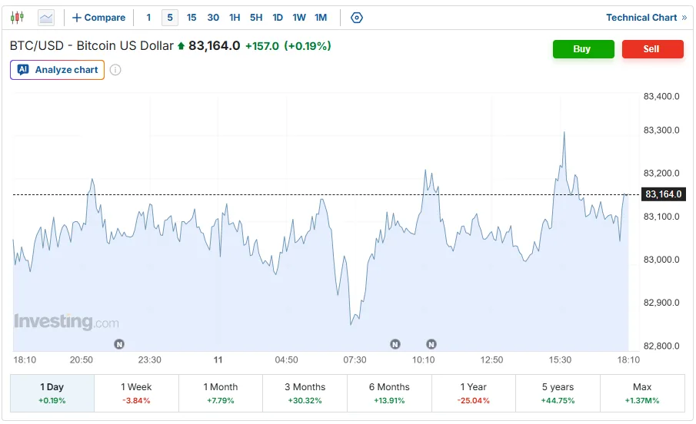This screenshot has width=696, height=424.
Task: Switch to the 5 years range tab
Action: [558, 393]
